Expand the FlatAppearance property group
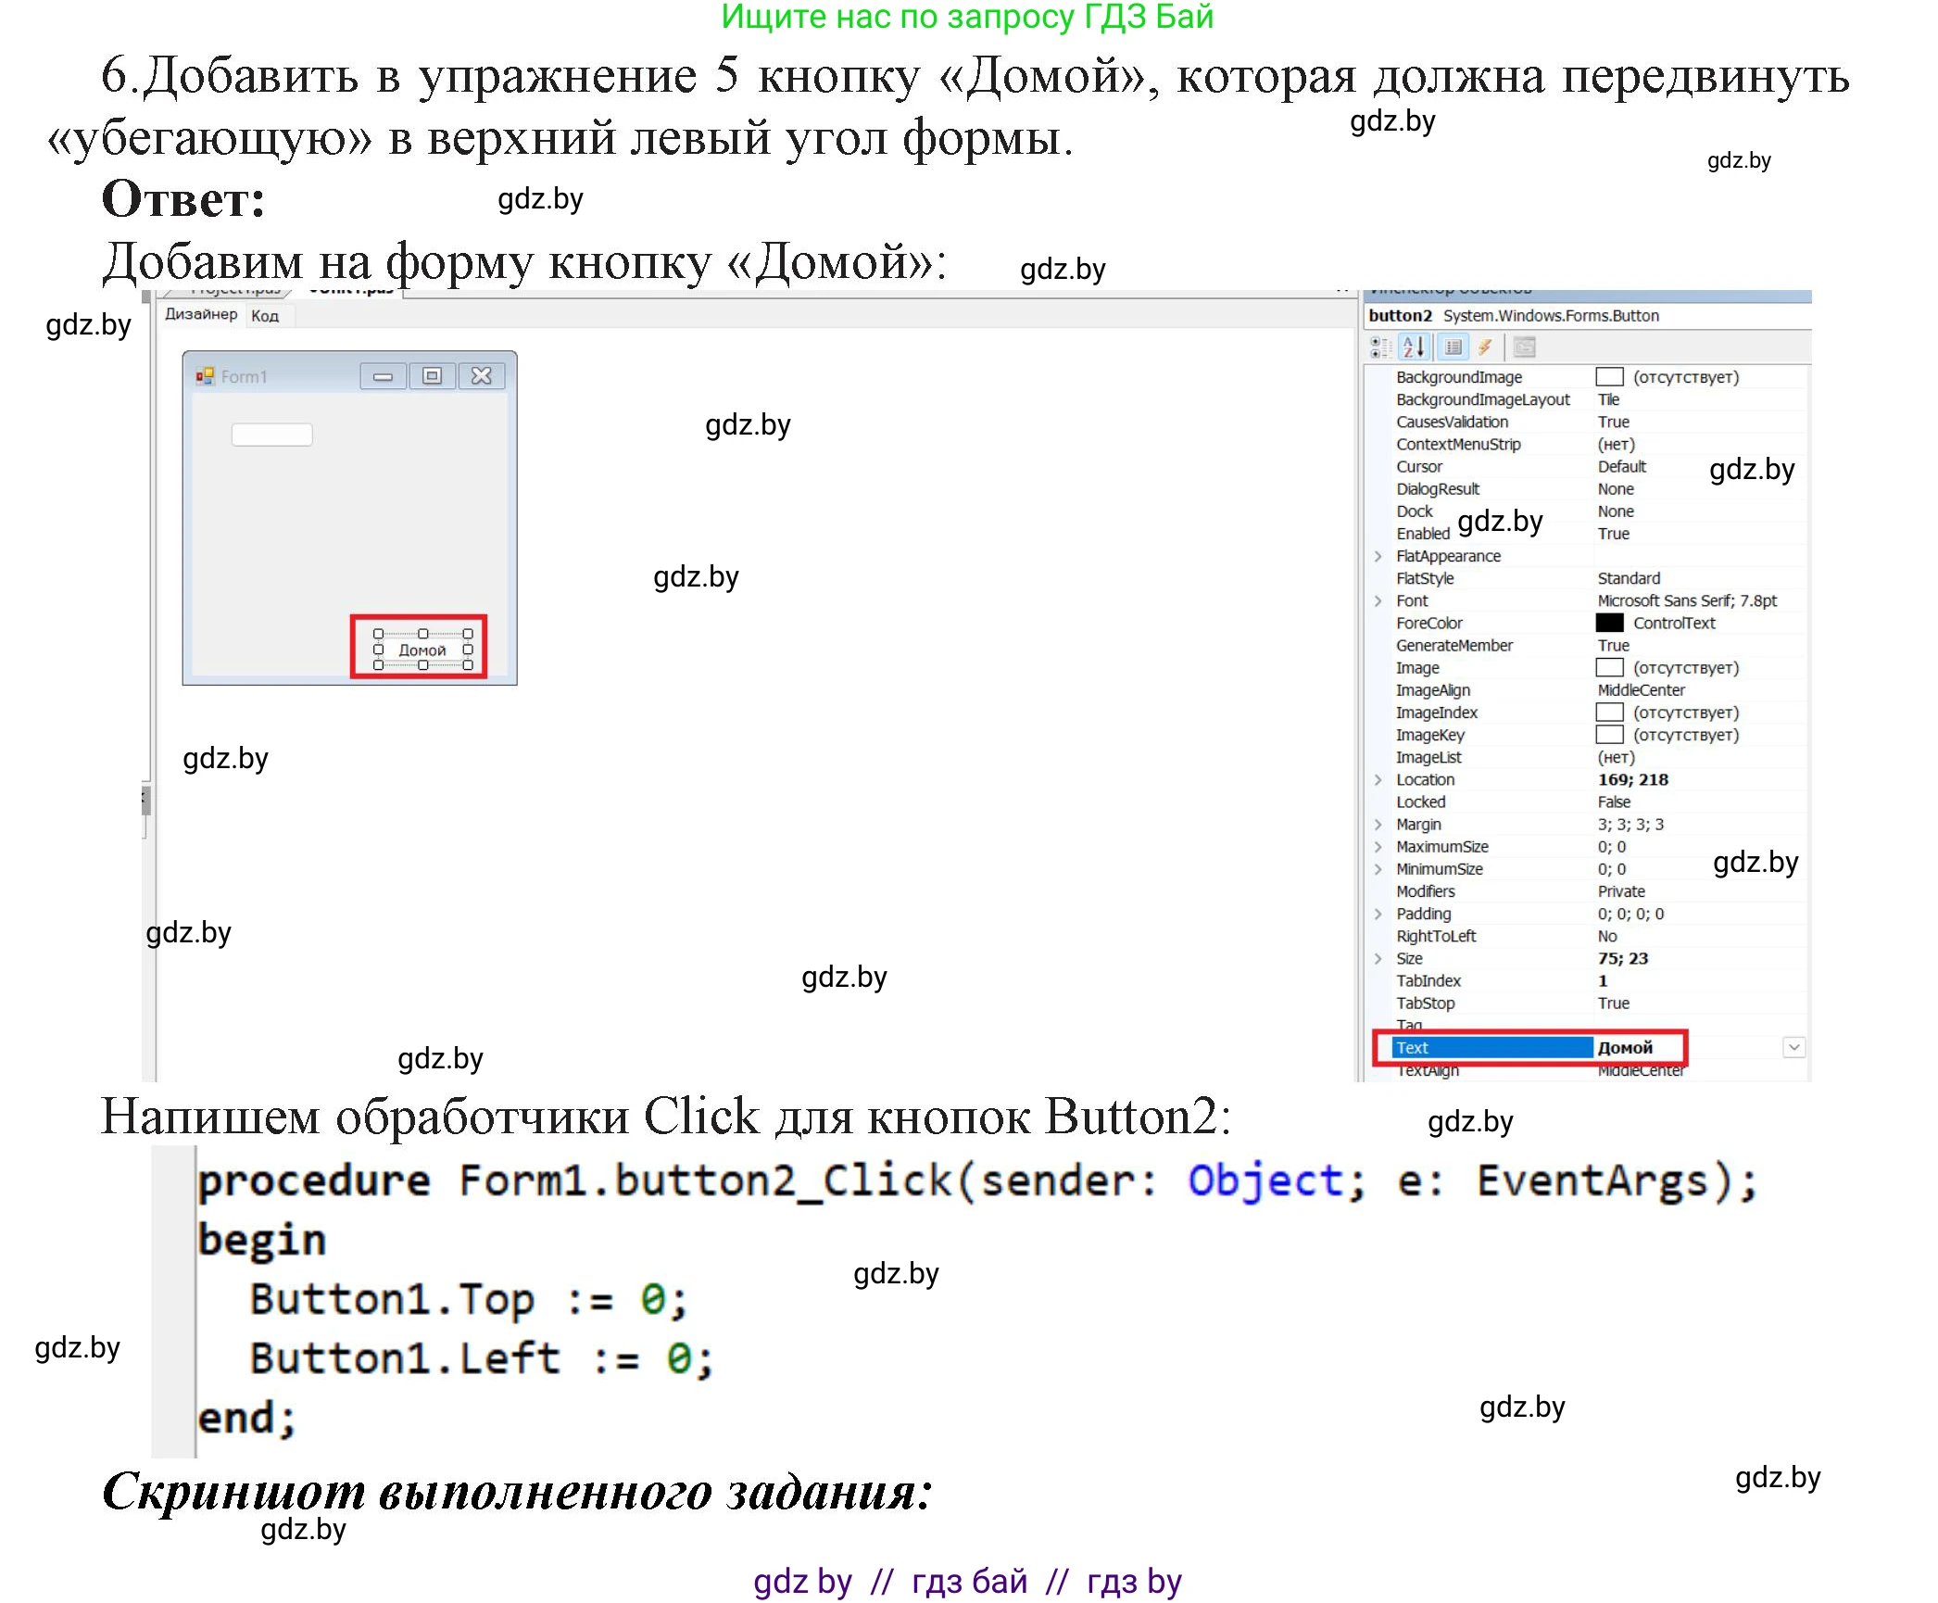The width and height of the screenshot is (1938, 1603). [x=1378, y=555]
